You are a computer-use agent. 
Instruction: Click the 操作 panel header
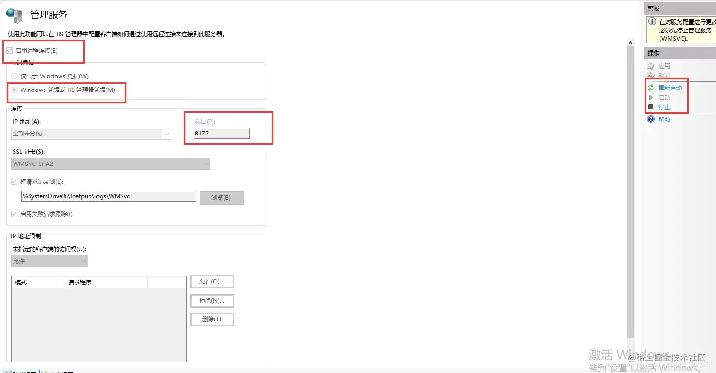pyautogui.click(x=680, y=53)
